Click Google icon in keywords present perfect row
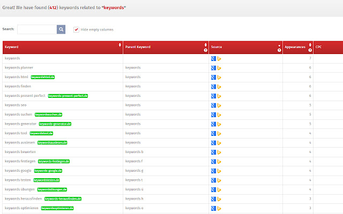Viewport: 343px width, 214px height. point(213,96)
